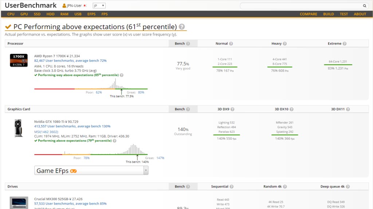Open the RAM menu
Screen dimensions: 373x209
click(64, 14)
